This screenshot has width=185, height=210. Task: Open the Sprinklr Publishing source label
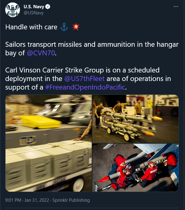71,200
